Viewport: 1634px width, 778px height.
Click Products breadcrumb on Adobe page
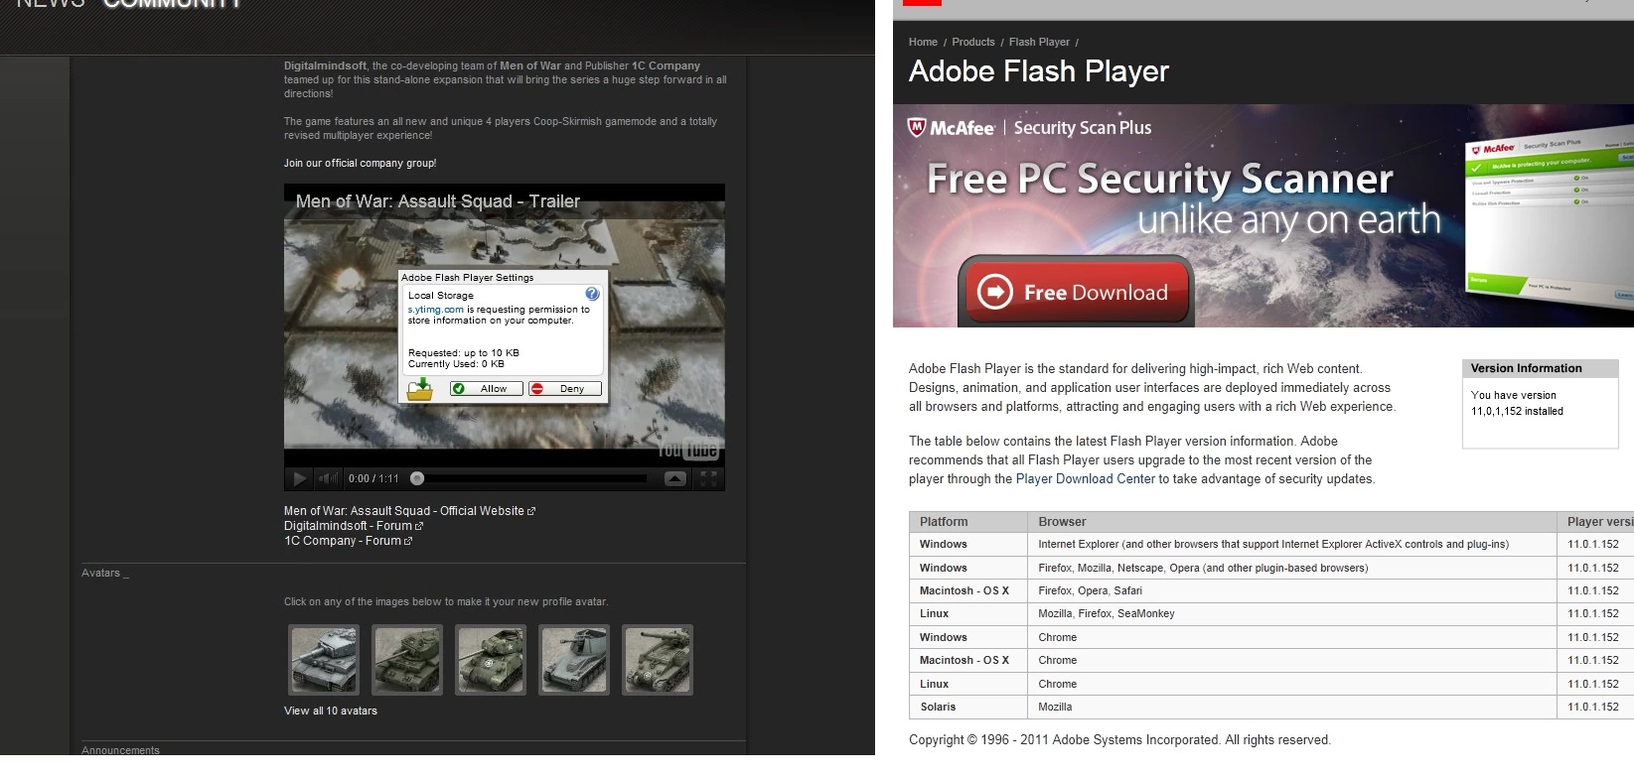tap(973, 42)
